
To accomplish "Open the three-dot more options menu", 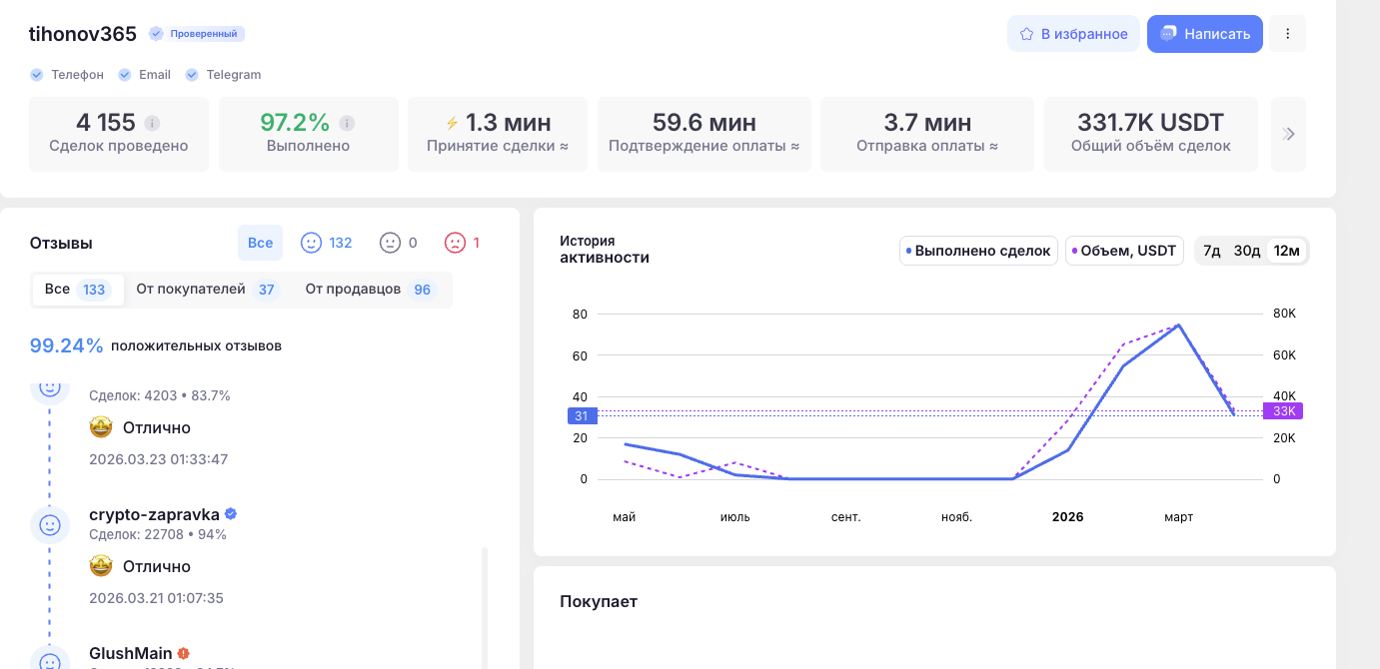I will (x=1288, y=34).
